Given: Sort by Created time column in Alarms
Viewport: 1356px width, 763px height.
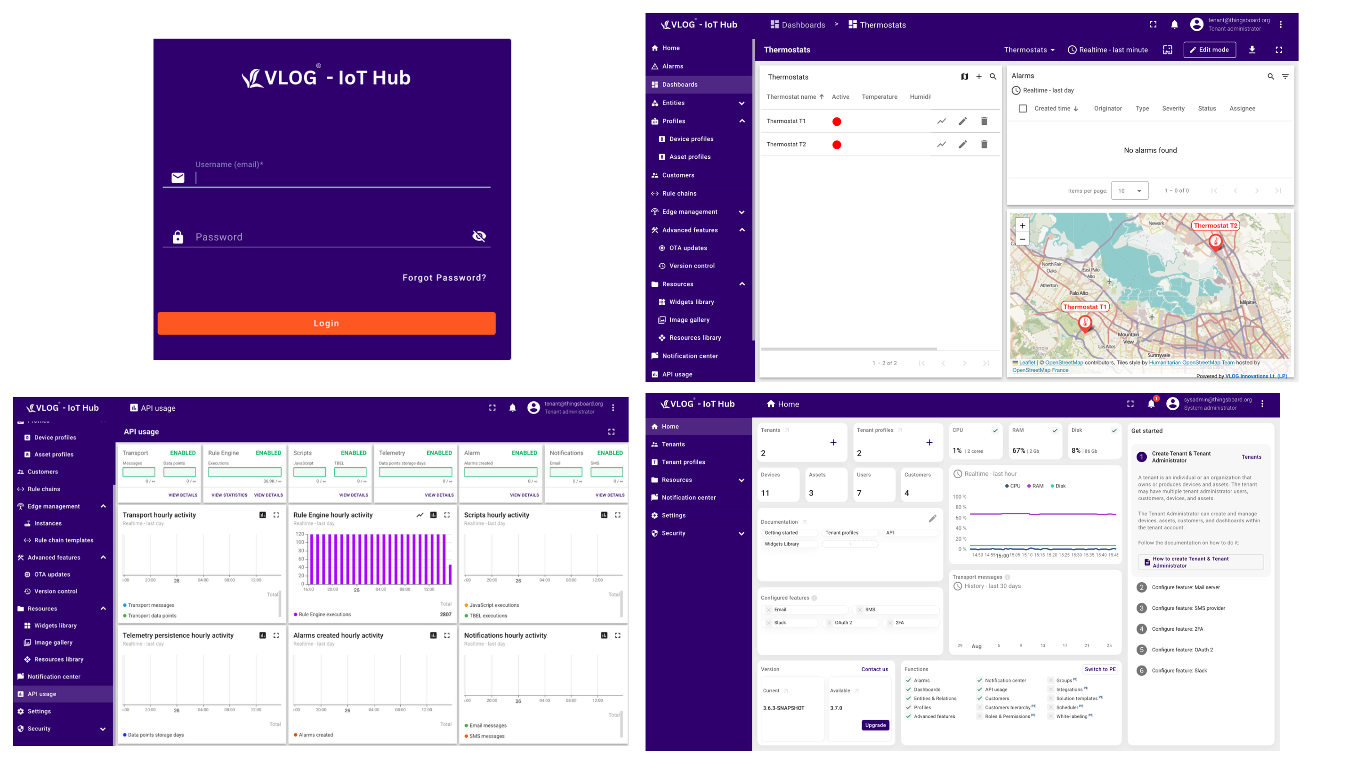Looking at the screenshot, I should pos(1056,108).
